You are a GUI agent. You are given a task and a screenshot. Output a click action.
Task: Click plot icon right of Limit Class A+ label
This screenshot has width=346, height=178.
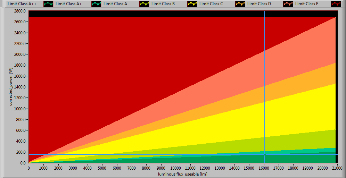click(x=96, y=4)
